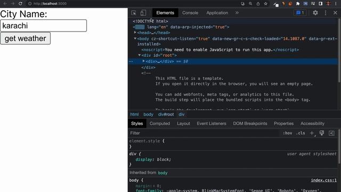Screen dimensions: 341x192
Task: Toggle the .cls element classes pane
Action: 301,133
